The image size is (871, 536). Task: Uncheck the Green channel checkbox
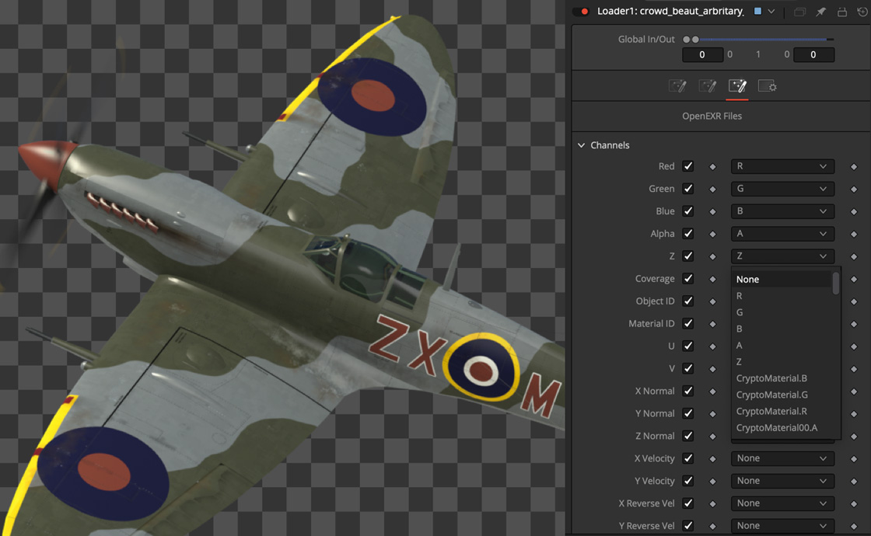pos(687,189)
